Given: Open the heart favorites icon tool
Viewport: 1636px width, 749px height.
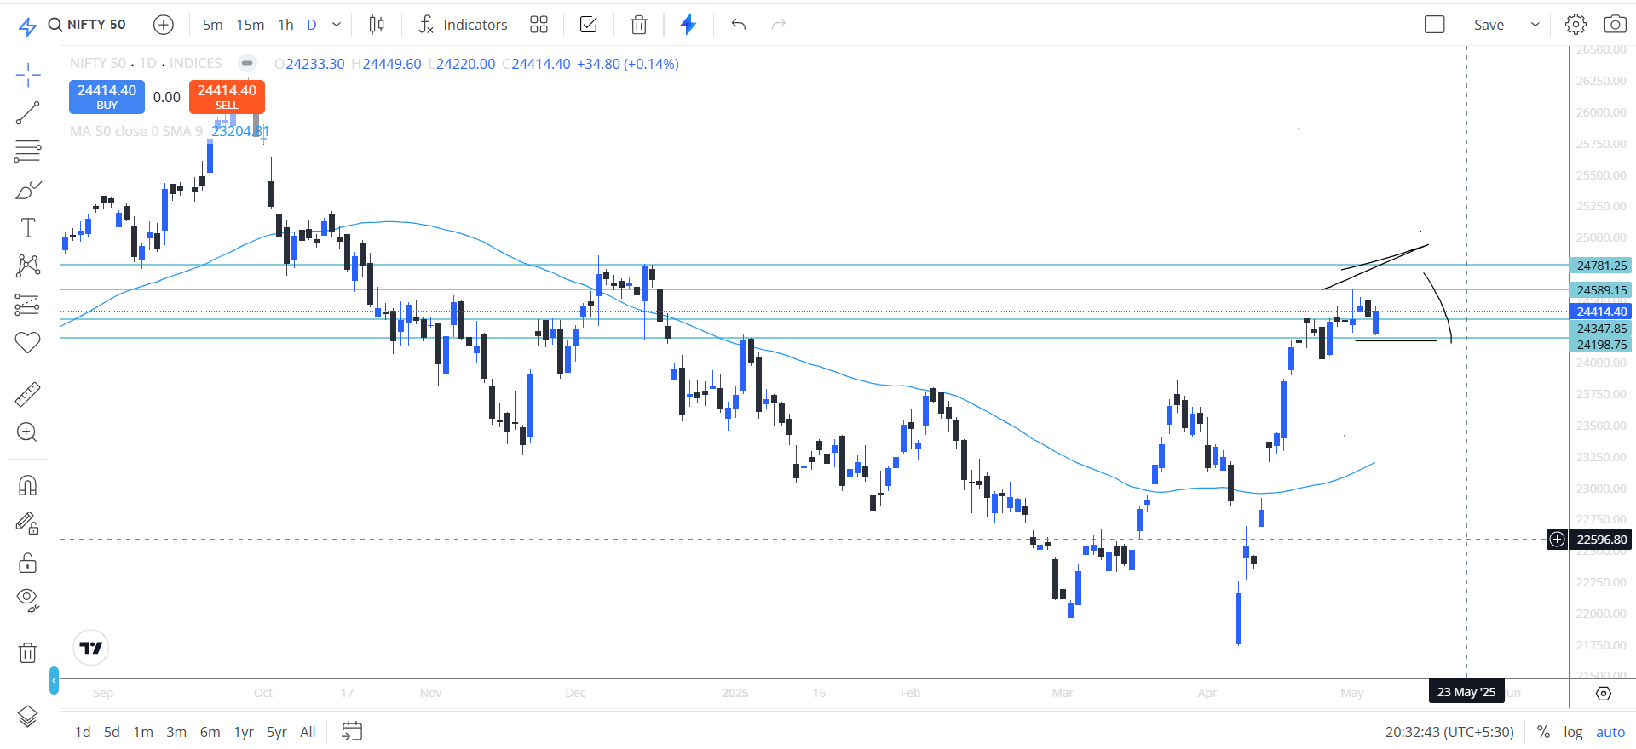Looking at the screenshot, I should click(28, 342).
